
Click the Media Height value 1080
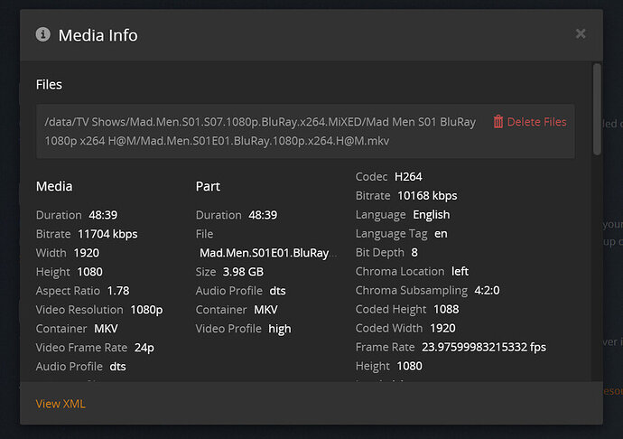[89, 272]
